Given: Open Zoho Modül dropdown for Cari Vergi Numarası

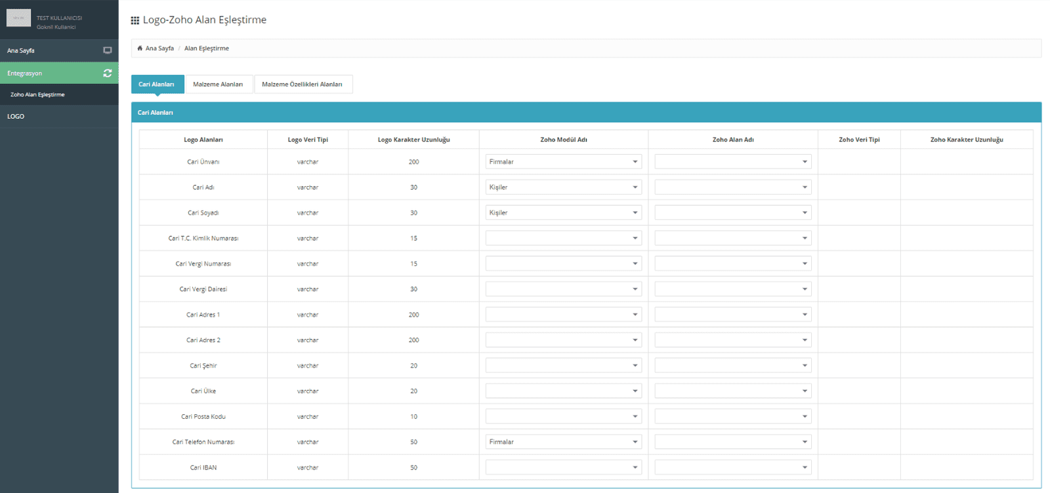Looking at the screenshot, I should click(564, 264).
